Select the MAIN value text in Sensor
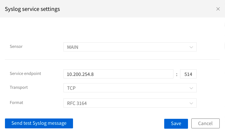The height and width of the screenshot is (133, 225). 73,47
